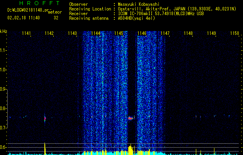Click the 1146 time axis label

tap(142, 33)
